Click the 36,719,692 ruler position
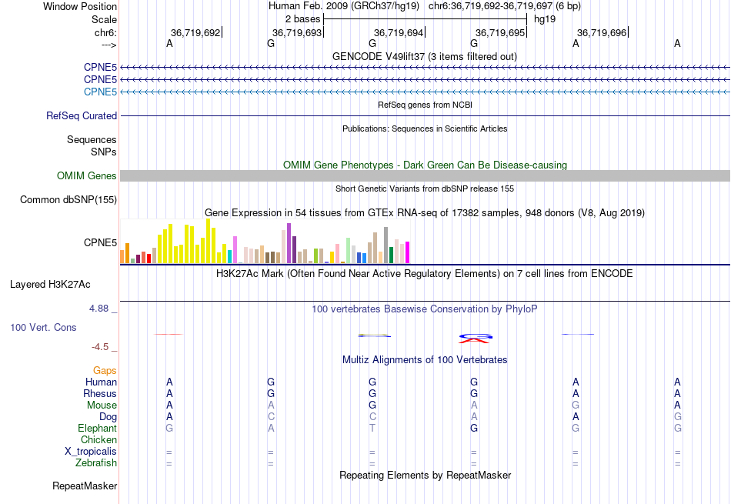This screenshot has width=731, height=504. click(195, 32)
